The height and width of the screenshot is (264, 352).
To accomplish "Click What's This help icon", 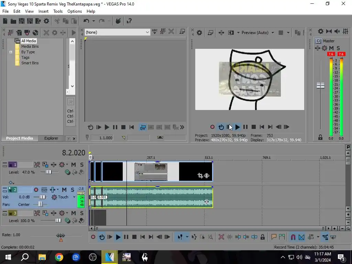I will (x=129, y=21).
